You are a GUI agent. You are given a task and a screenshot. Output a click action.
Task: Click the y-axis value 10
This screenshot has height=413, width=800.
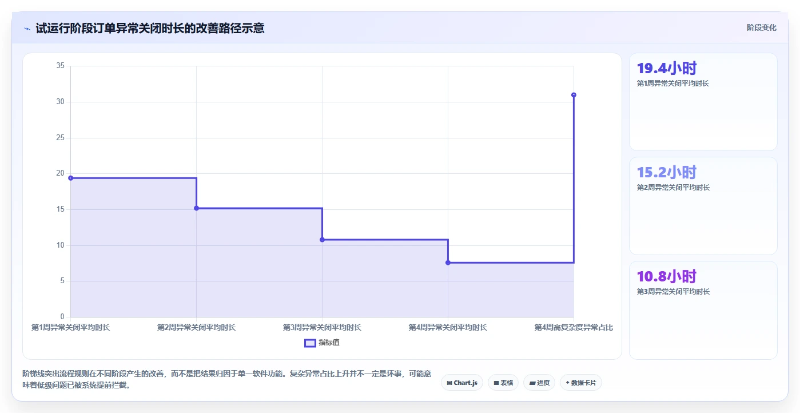[60, 245]
